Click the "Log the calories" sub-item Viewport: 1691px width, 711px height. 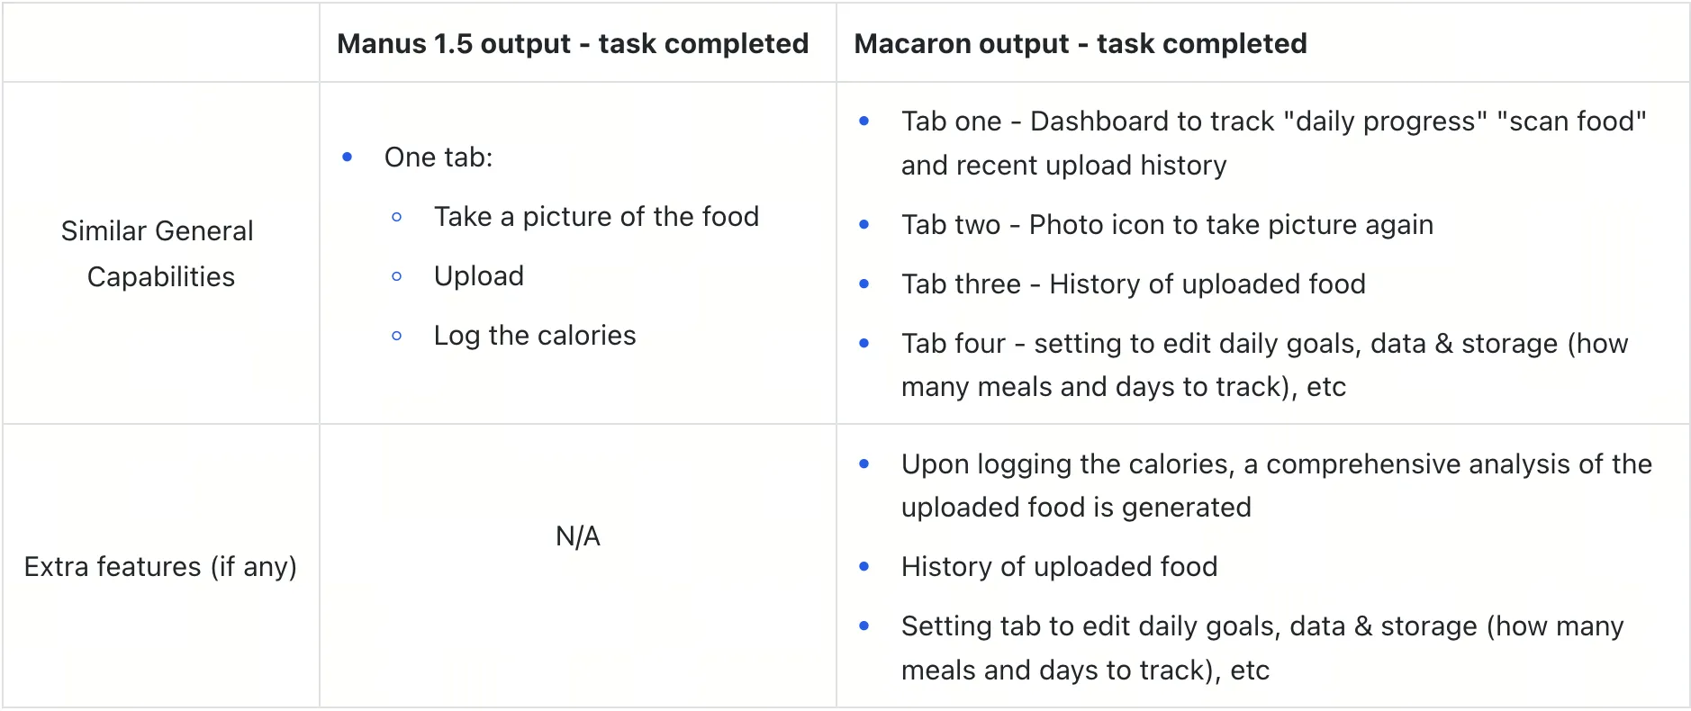[535, 336]
